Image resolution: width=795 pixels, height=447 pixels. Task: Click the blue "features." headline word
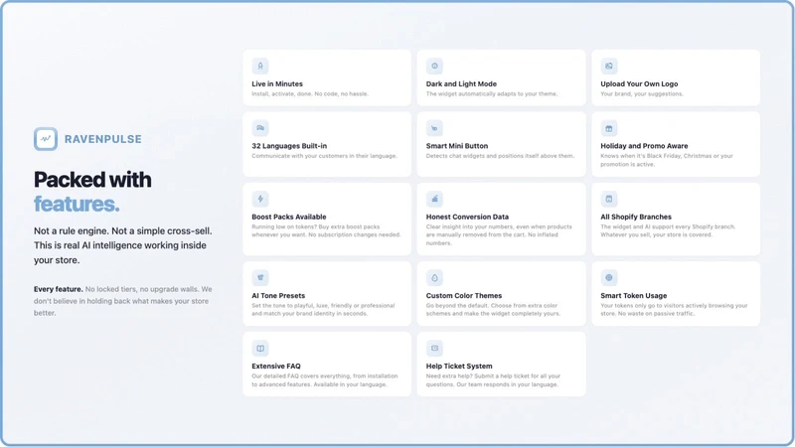tap(77, 204)
